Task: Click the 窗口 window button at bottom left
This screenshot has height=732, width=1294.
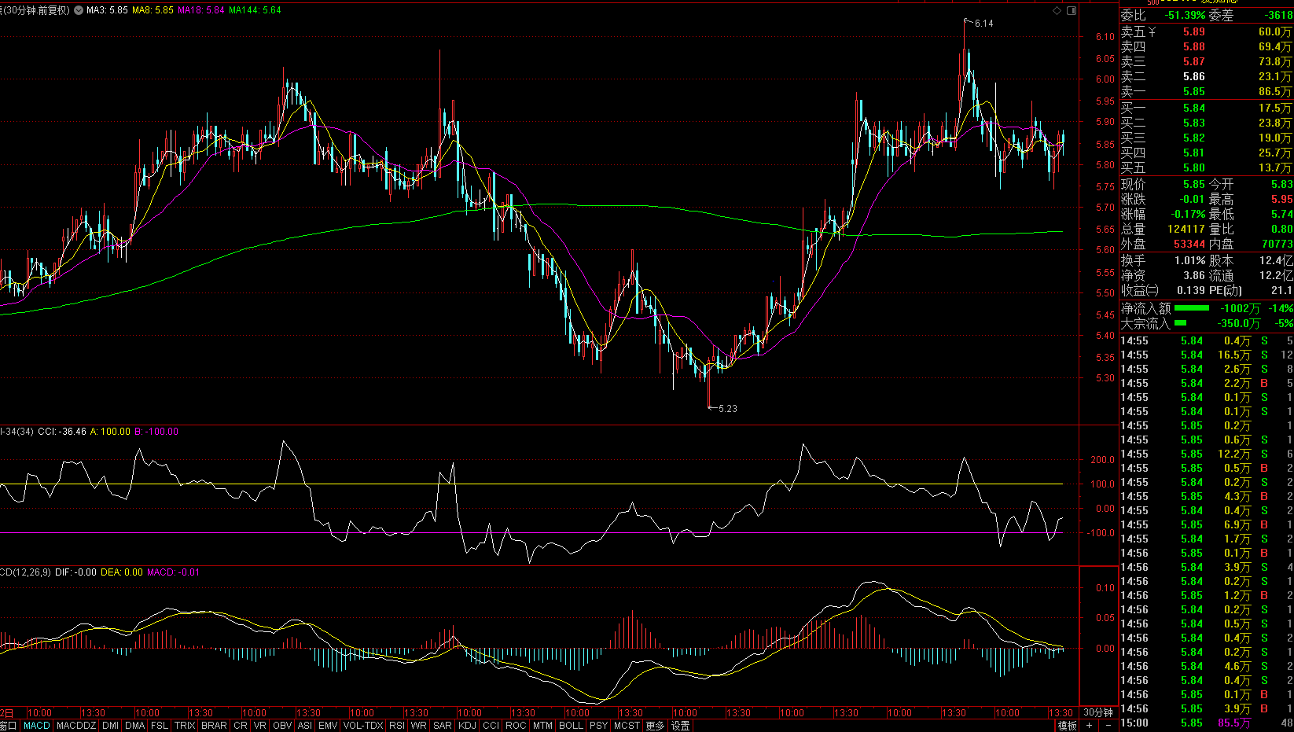Action: 9,726
